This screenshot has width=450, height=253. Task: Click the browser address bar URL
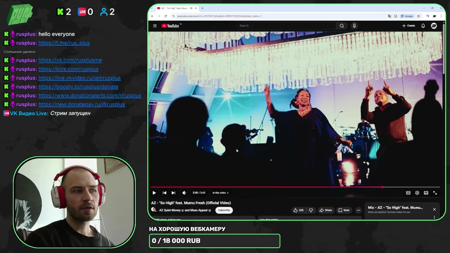219,16
